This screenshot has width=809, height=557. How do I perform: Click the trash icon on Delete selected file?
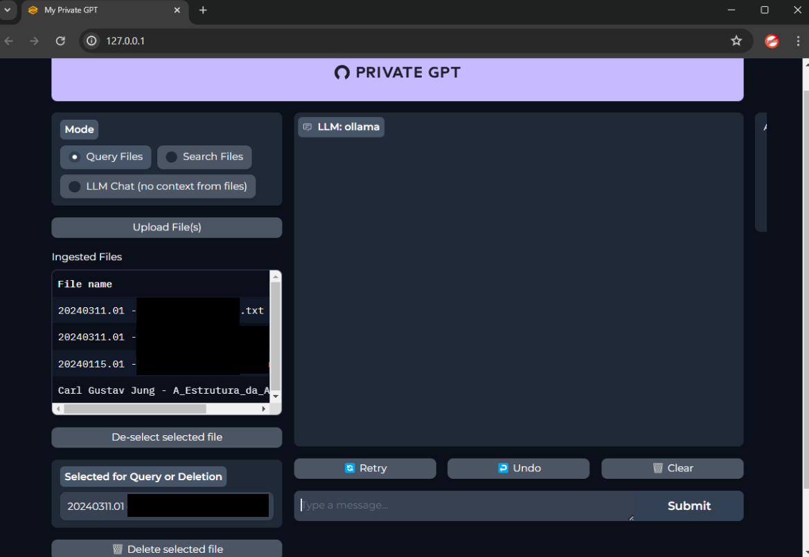pyautogui.click(x=118, y=549)
